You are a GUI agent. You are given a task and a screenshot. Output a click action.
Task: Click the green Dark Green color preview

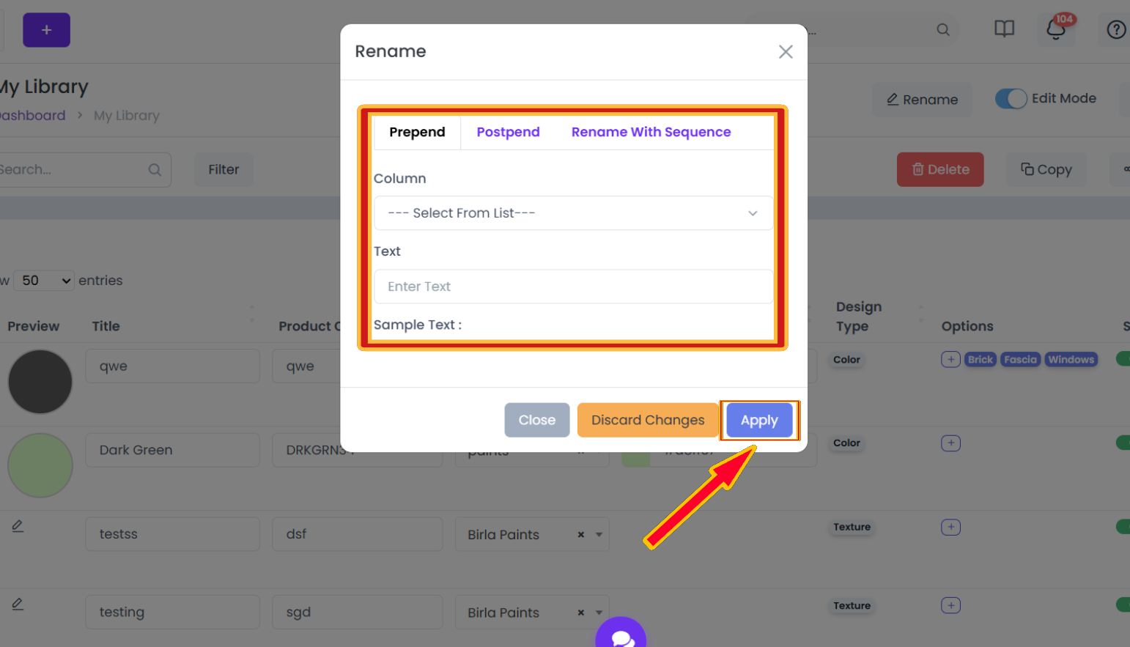[40, 465]
